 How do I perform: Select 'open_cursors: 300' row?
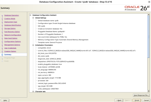[x=44, y=75]
